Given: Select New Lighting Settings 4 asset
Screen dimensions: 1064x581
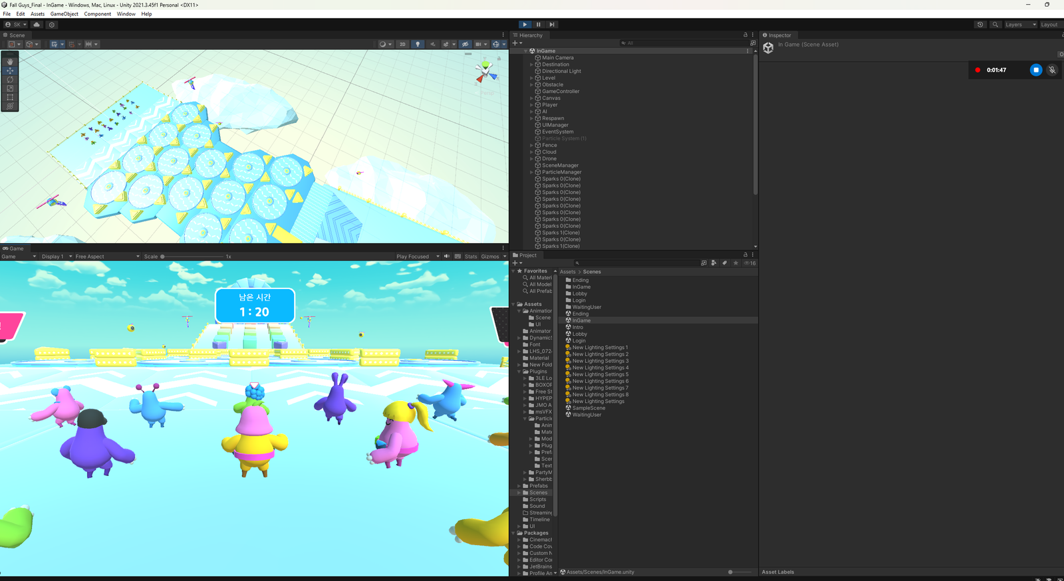Looking at the screenshot, I should (600, 368).
